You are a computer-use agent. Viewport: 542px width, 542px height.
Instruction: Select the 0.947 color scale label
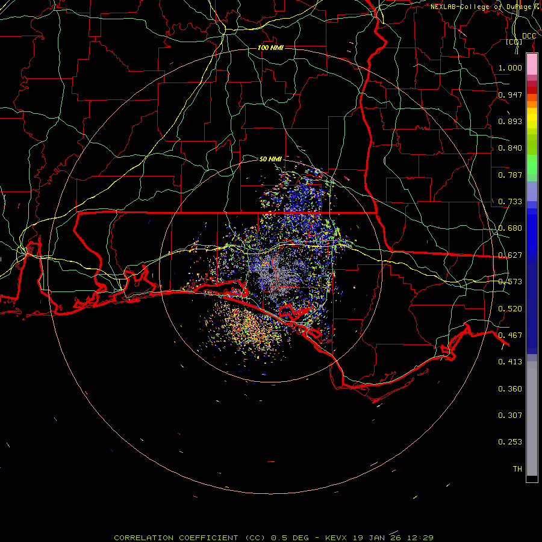point(510,95)
